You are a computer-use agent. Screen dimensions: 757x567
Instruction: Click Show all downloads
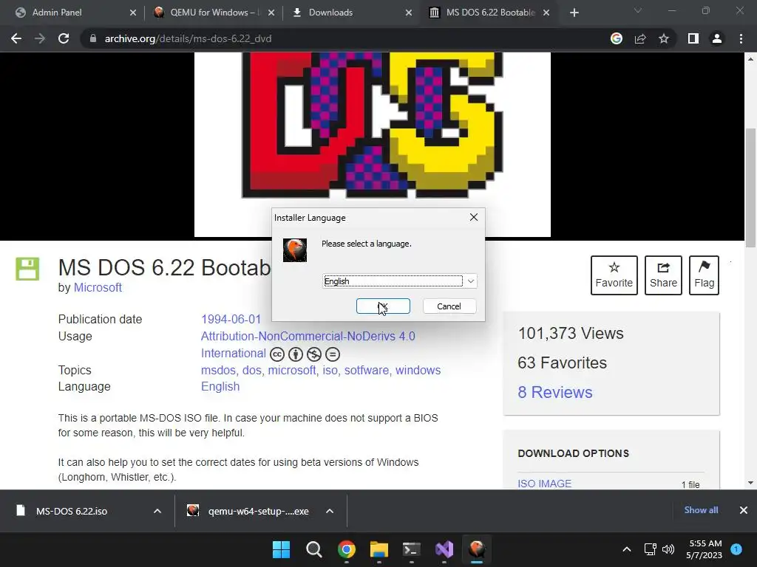coord(701,510)
